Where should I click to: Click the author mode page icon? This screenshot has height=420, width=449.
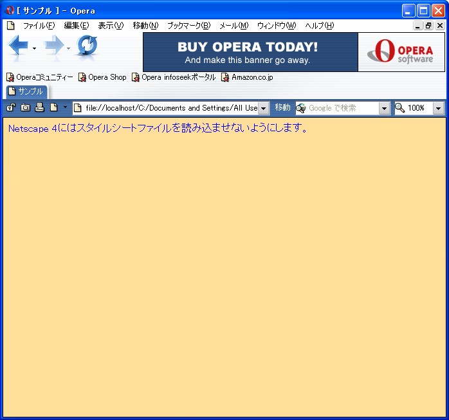click(53, 107)
